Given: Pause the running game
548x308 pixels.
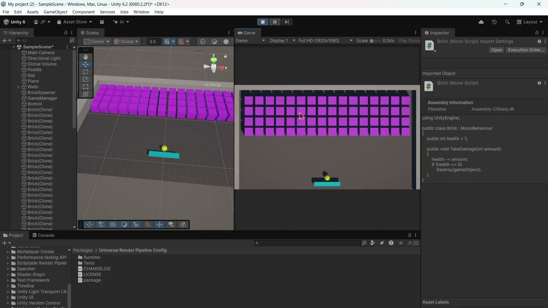Looking at the screenshot, I should point(275,22).
